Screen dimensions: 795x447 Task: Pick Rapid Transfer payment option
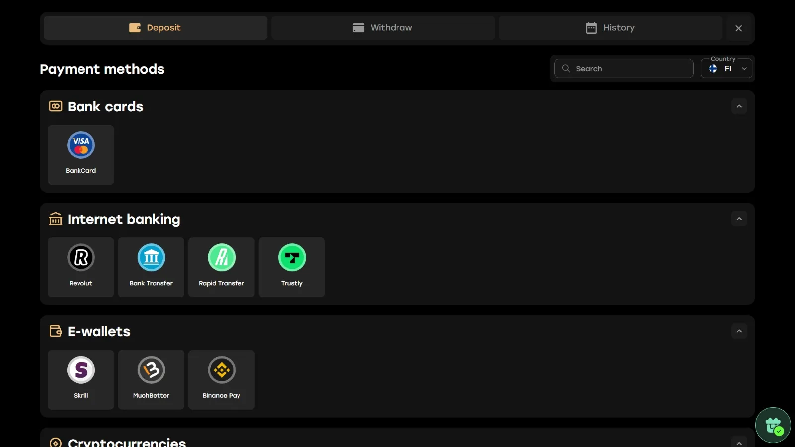[221, 267]
